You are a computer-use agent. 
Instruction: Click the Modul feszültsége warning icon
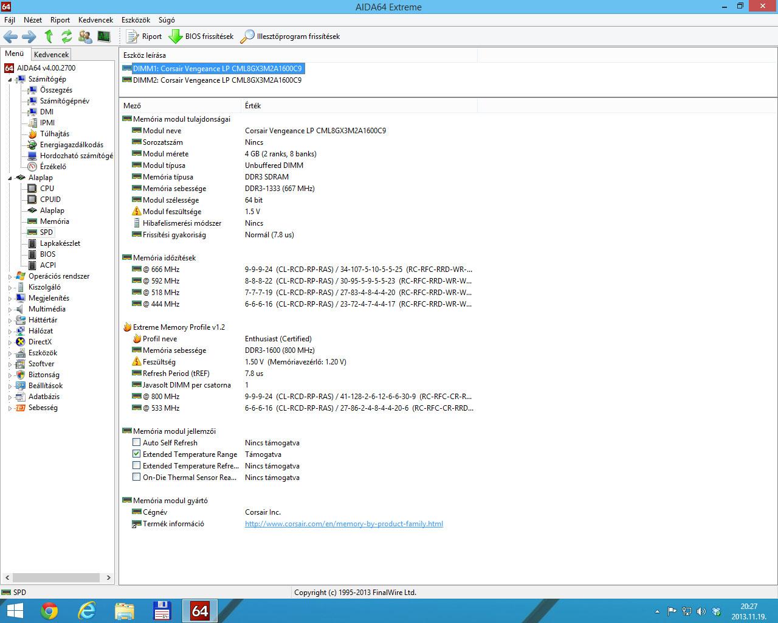point(137,212)
